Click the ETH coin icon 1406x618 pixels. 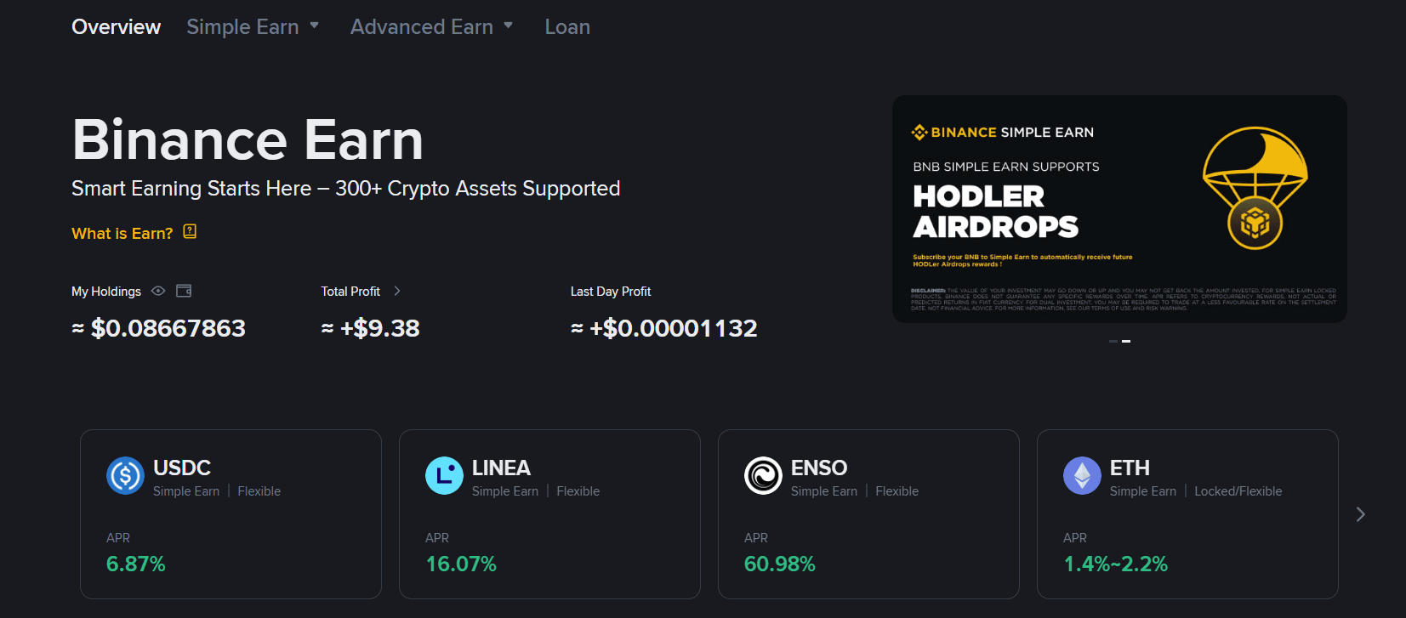(x=1082, y=476)
